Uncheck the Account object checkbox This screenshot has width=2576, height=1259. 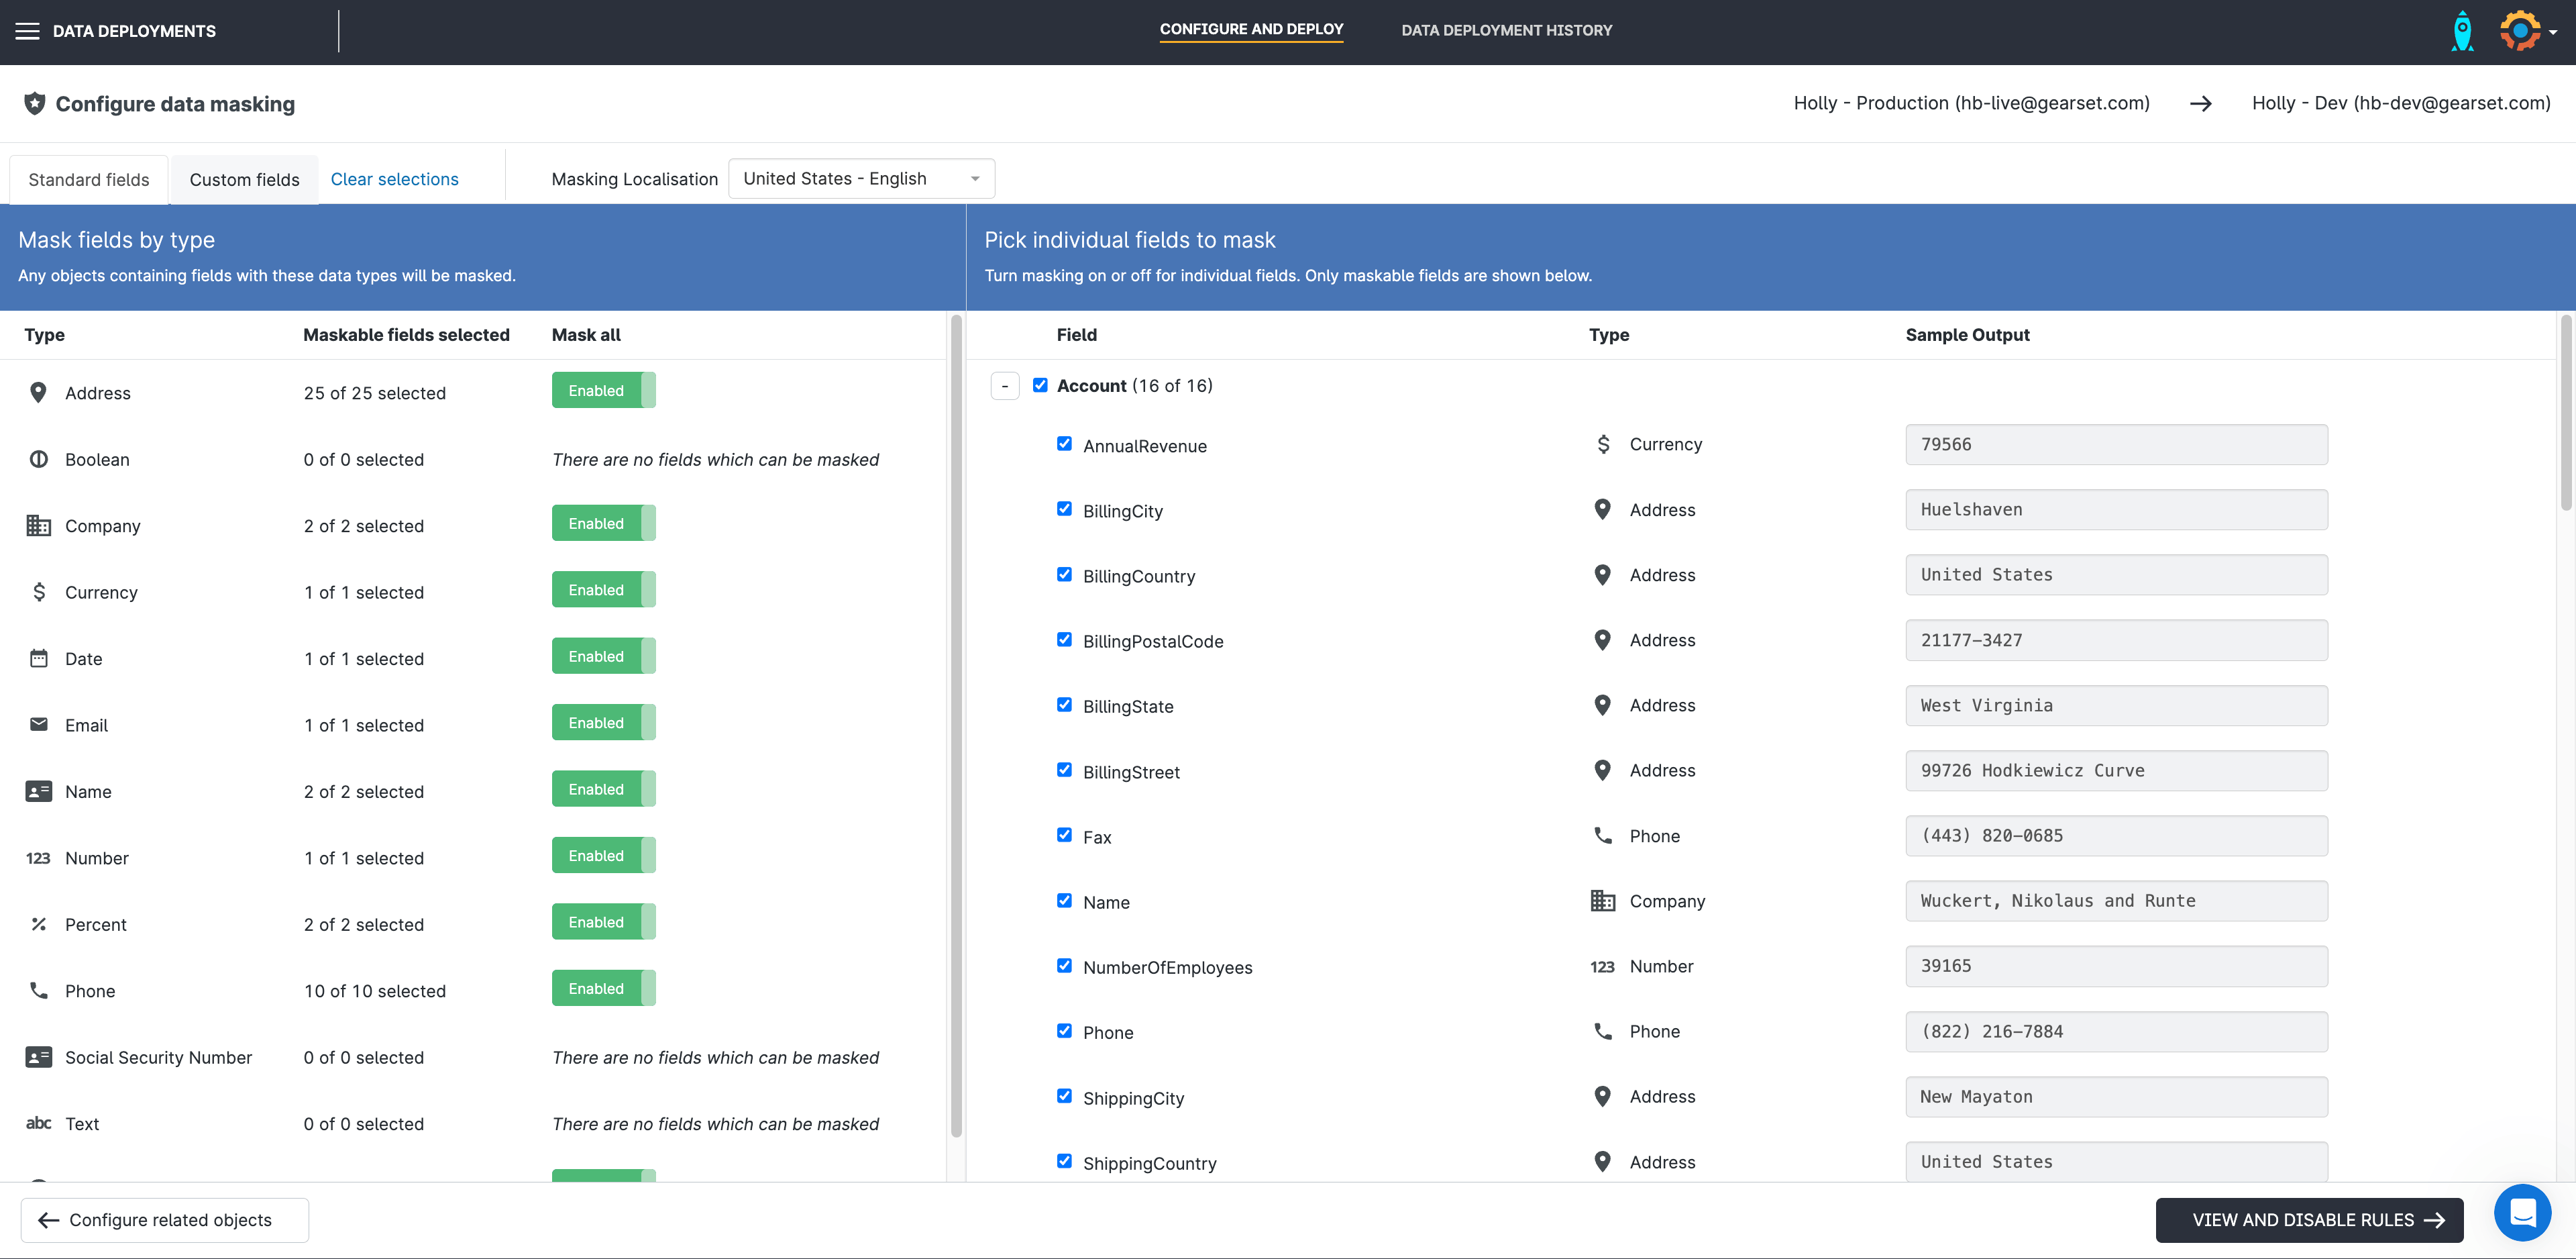click(1040, 385)
